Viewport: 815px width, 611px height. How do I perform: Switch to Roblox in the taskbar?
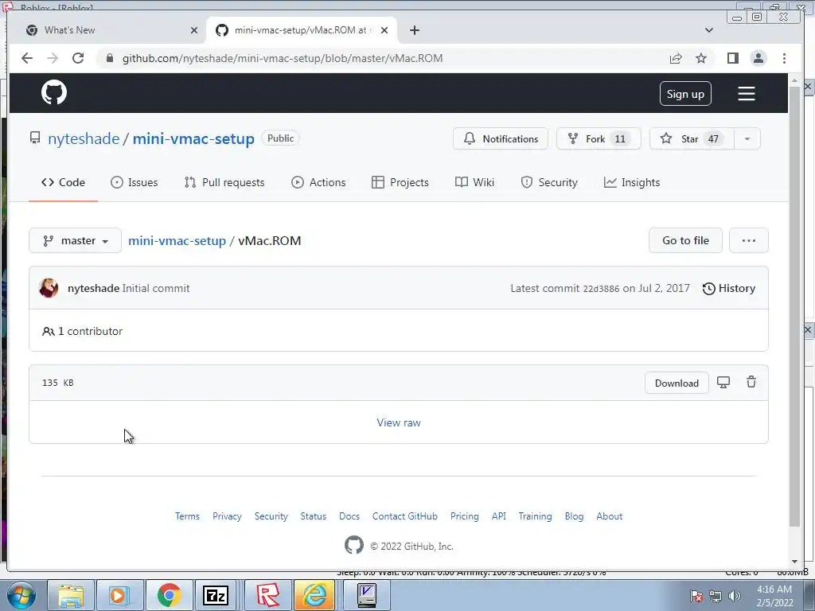tap(267, 595)
